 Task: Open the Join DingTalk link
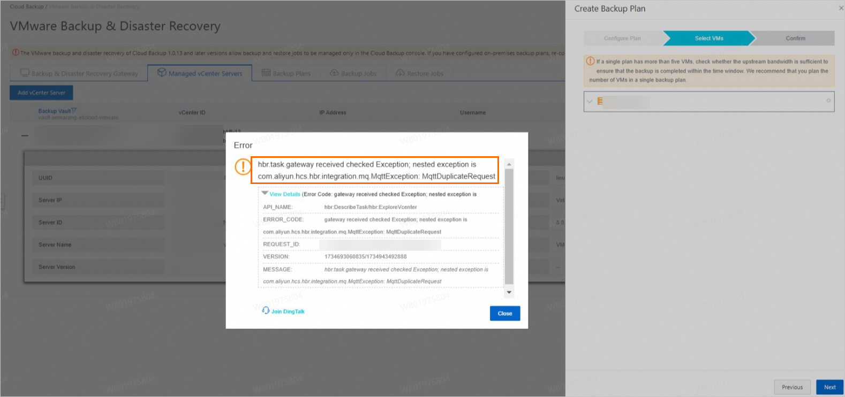point(288,311)
